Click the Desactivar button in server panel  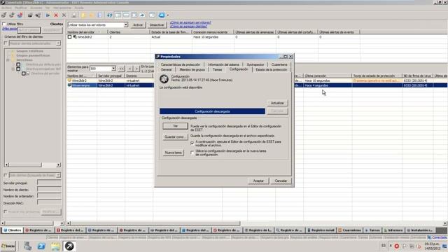(157, 25)
